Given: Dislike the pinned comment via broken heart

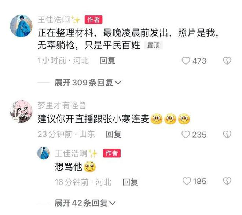Looking at the screenshot, I should (227, 61).
